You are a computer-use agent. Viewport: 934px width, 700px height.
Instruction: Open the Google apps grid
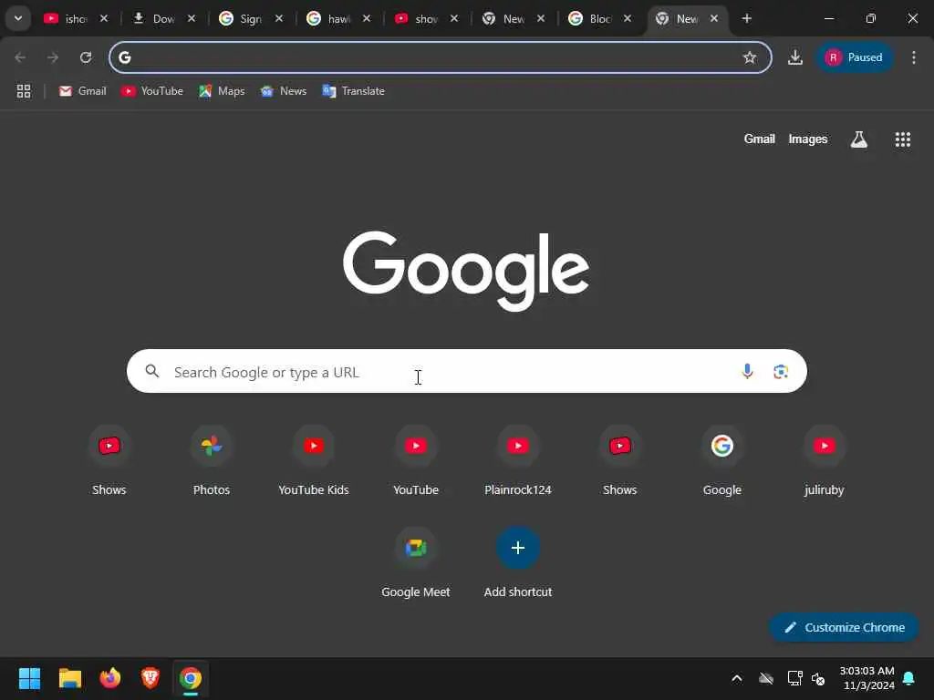(x=903, y=139)
